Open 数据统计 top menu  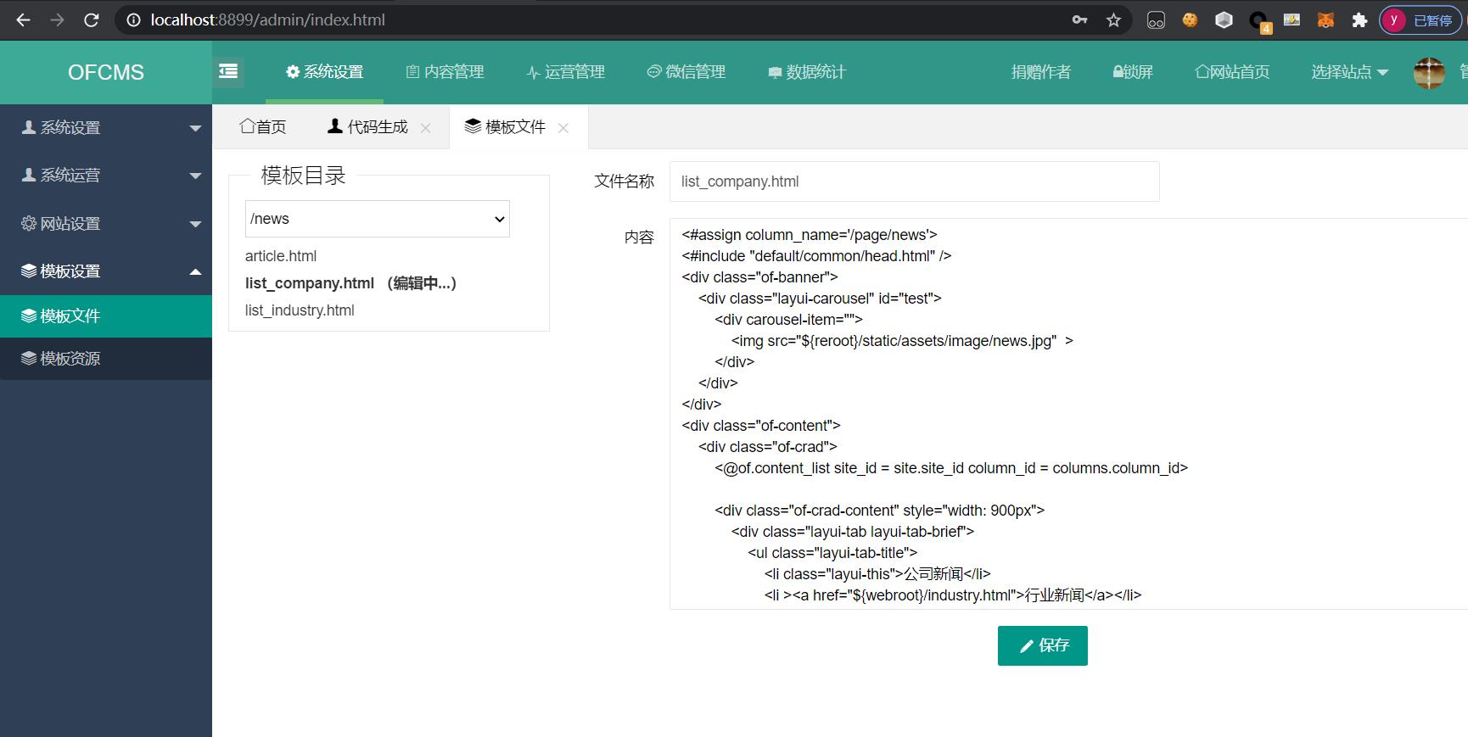[807, 72]
